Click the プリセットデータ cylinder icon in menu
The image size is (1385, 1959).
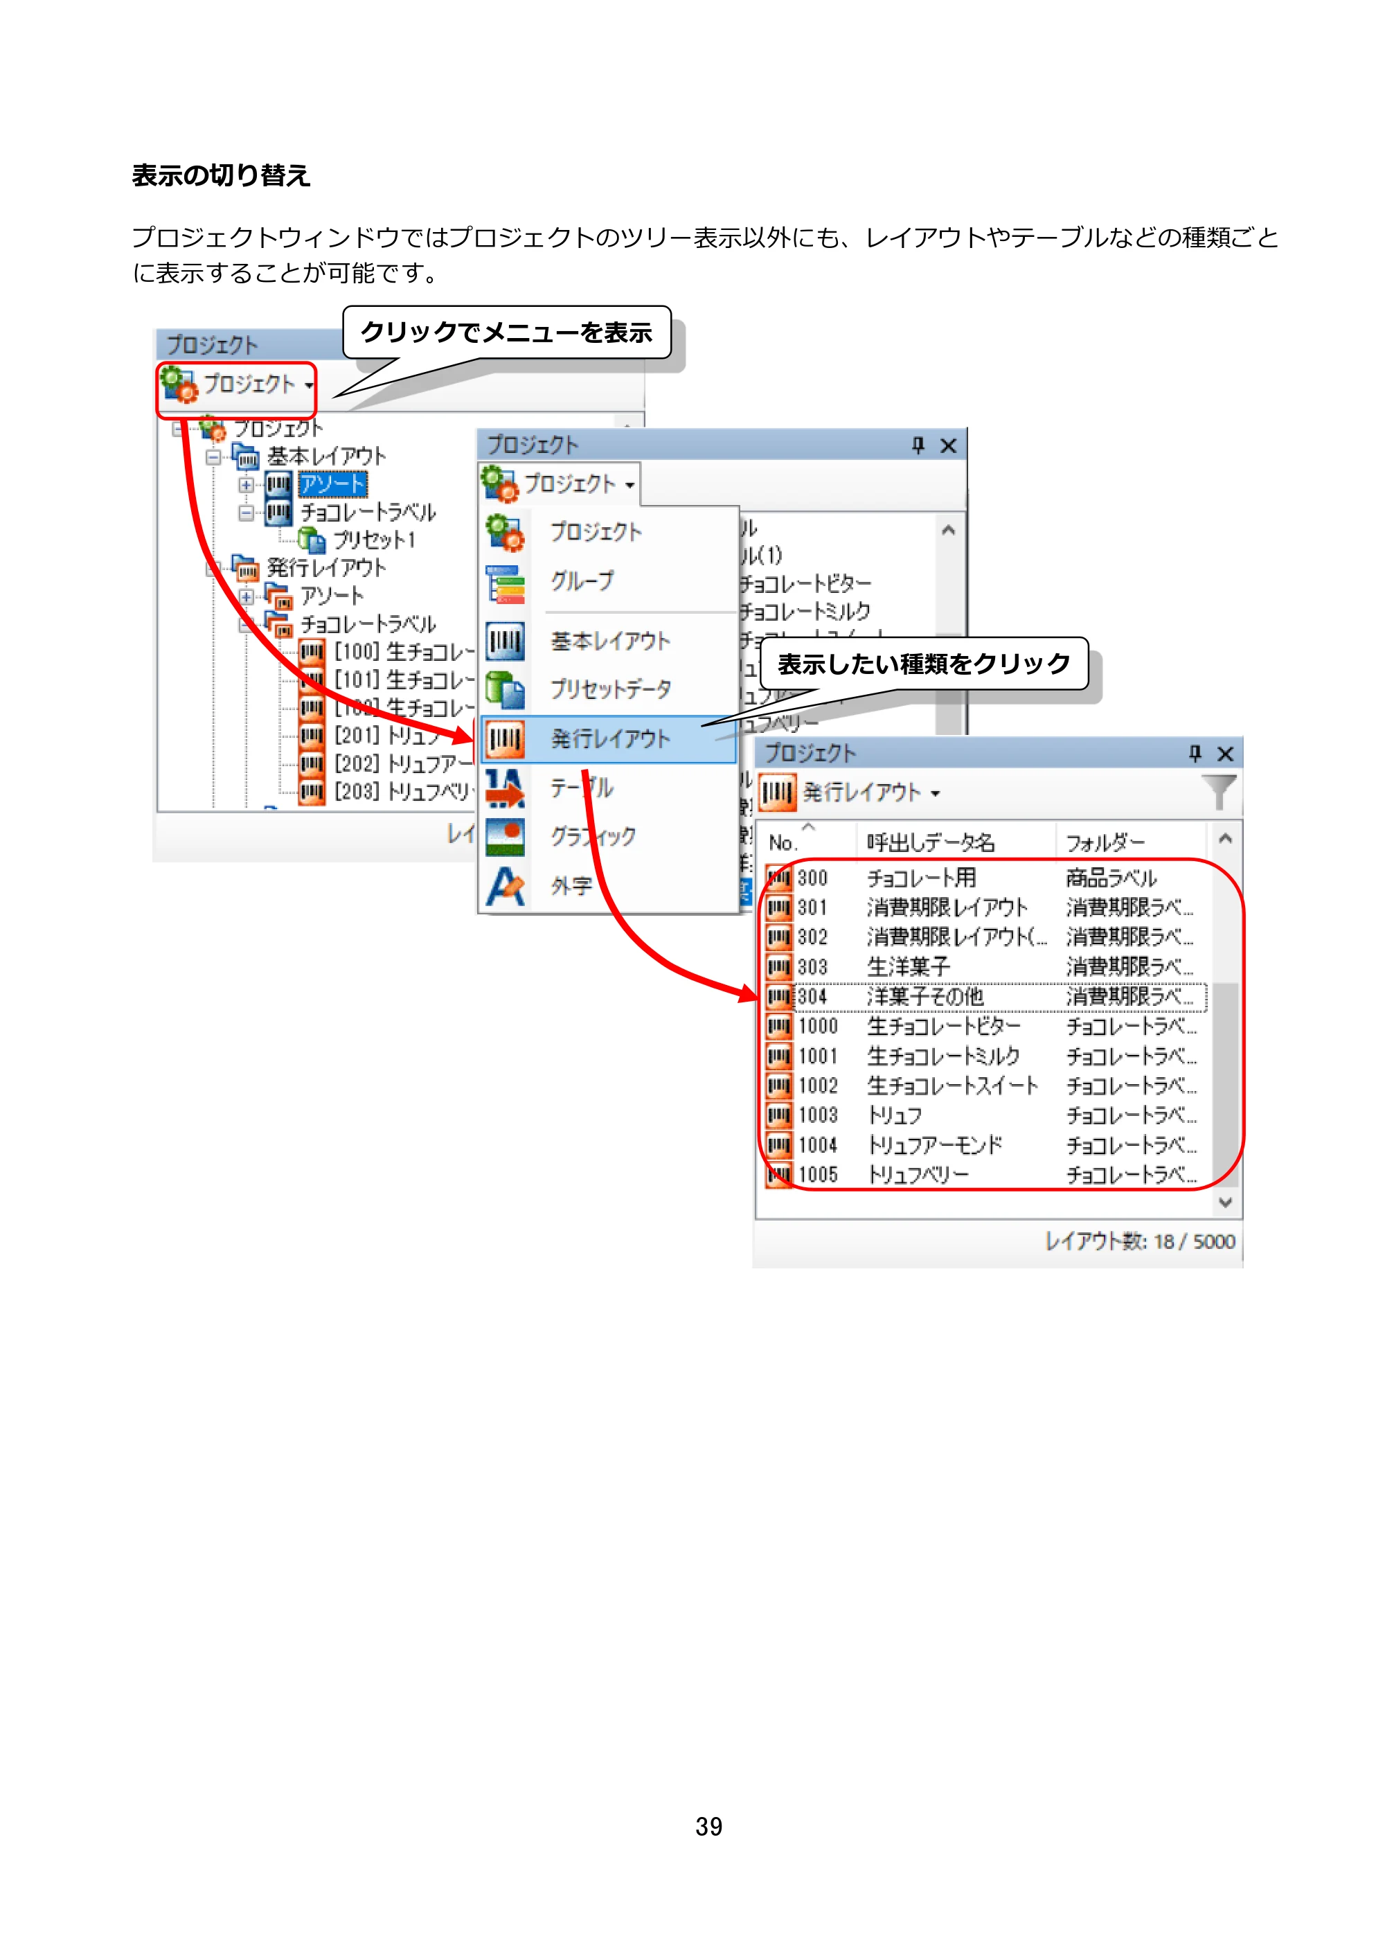[505, 689]
